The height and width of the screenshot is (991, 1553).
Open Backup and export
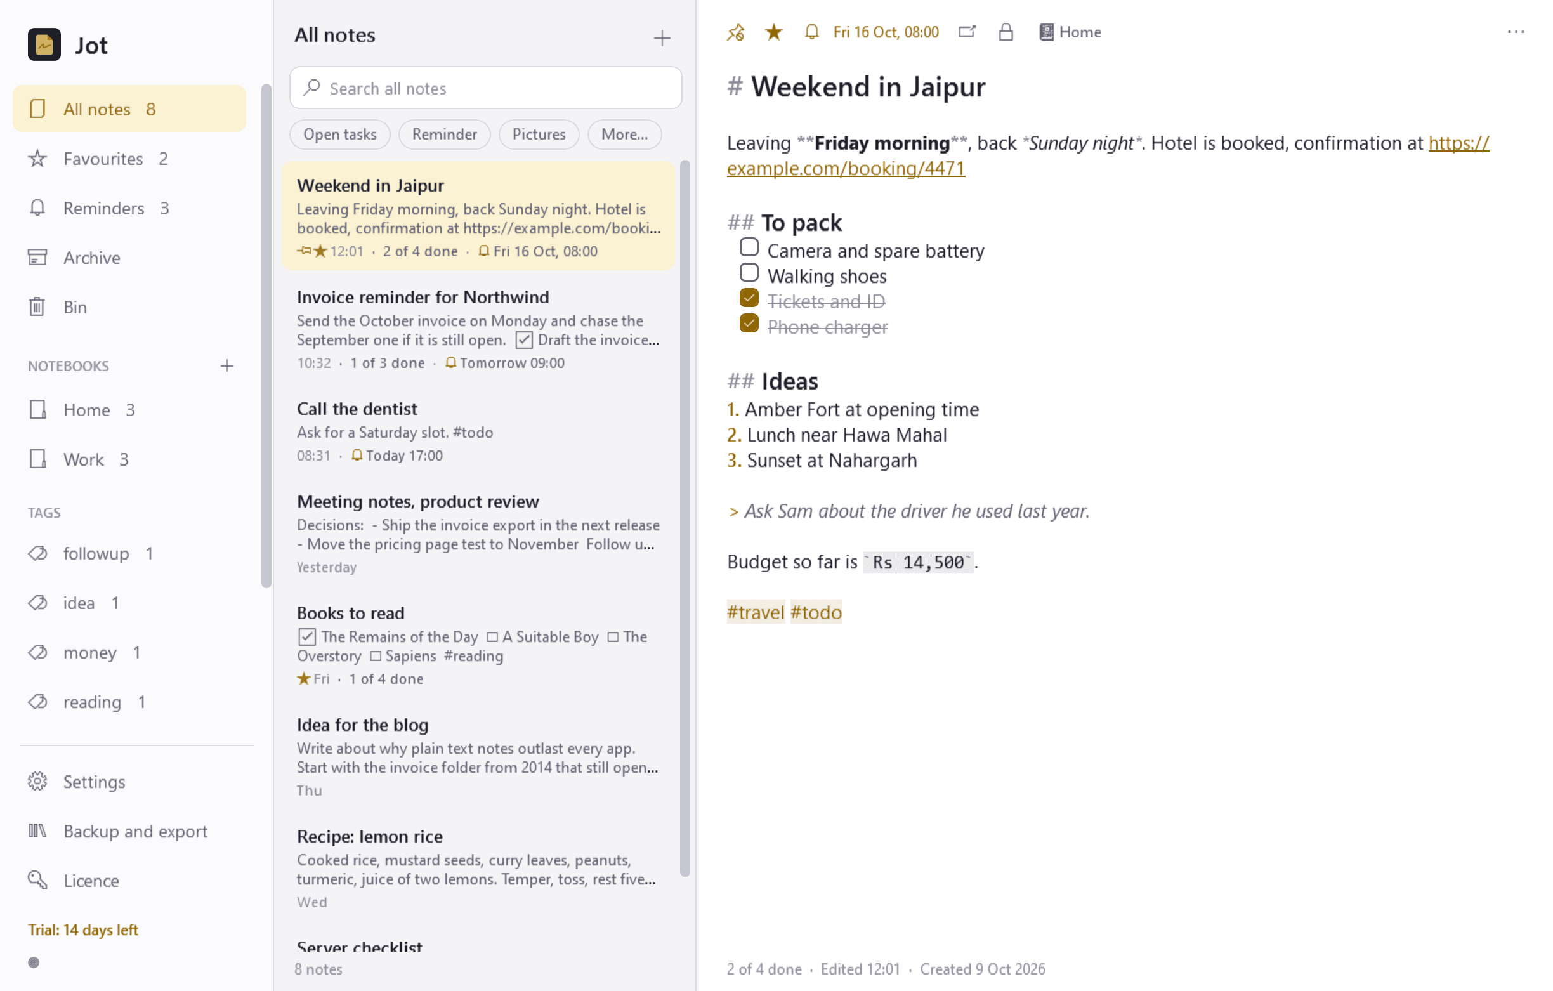click(x=129, y=831)
